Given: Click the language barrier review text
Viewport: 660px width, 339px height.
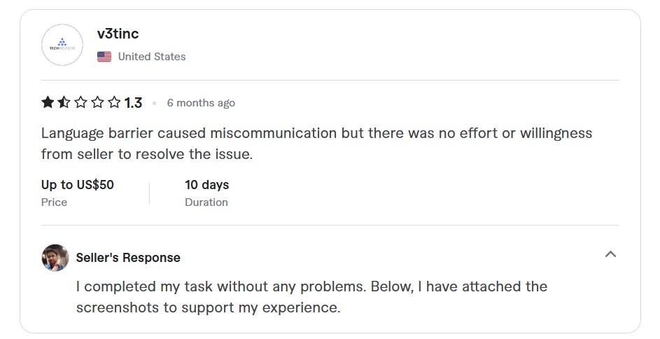Looking at the screenshot, I should pyautogui.click(x=316, y=143).
